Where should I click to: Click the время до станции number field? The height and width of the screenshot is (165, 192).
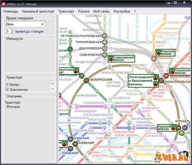pyautogui.click(x=8, y=31)
